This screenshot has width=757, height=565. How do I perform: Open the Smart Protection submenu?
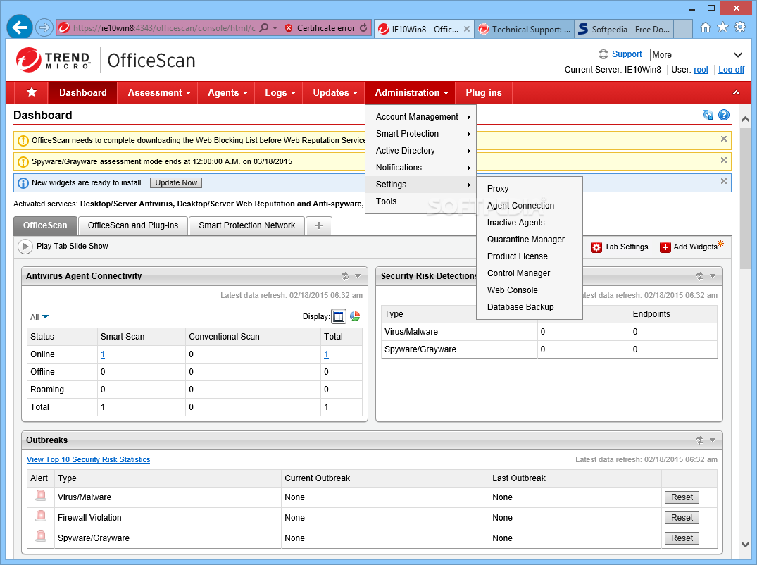click(x=421, y=134)
